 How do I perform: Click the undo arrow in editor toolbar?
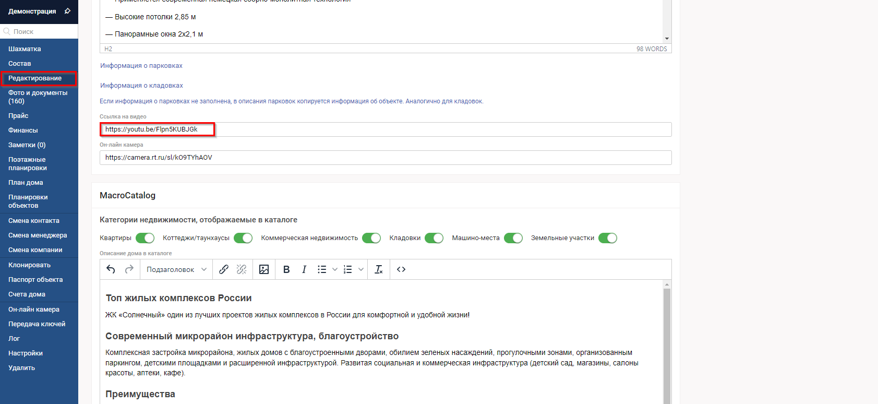[111, 269]
